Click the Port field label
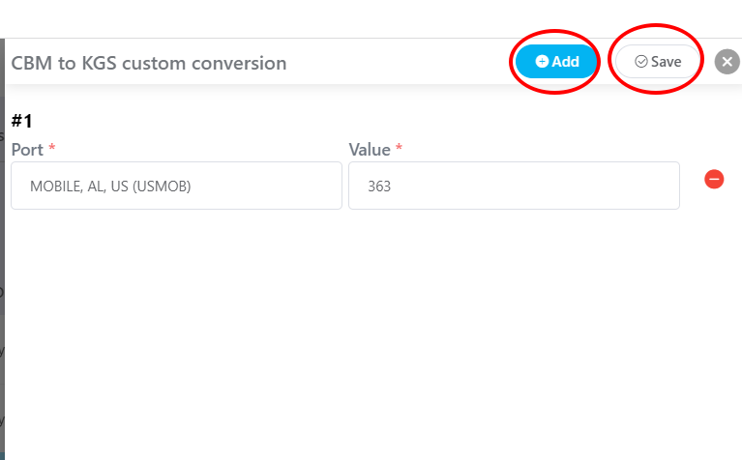 [x=27, y=150]
